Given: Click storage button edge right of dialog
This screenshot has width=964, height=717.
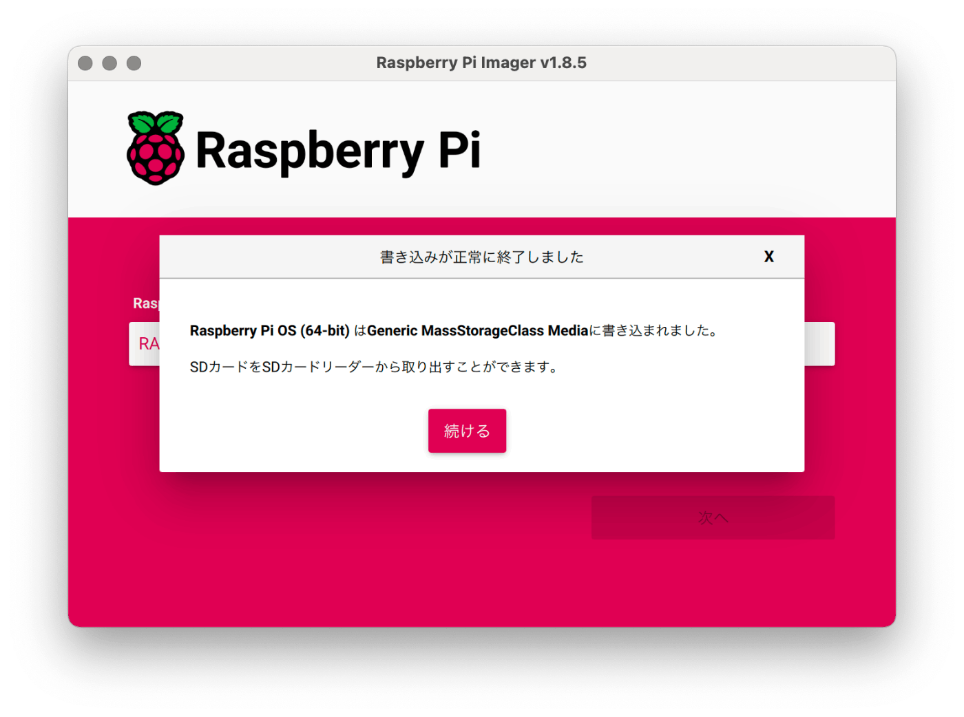Looking at the screenshot, I should [819, 344].
